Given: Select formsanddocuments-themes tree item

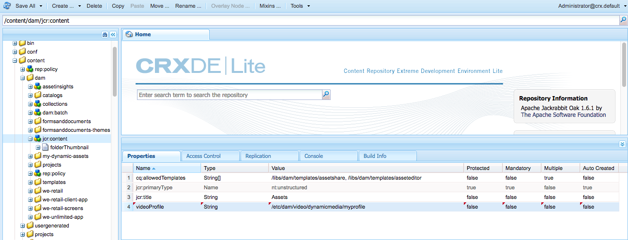Looking at the screenshot, I should pos(77,130).
